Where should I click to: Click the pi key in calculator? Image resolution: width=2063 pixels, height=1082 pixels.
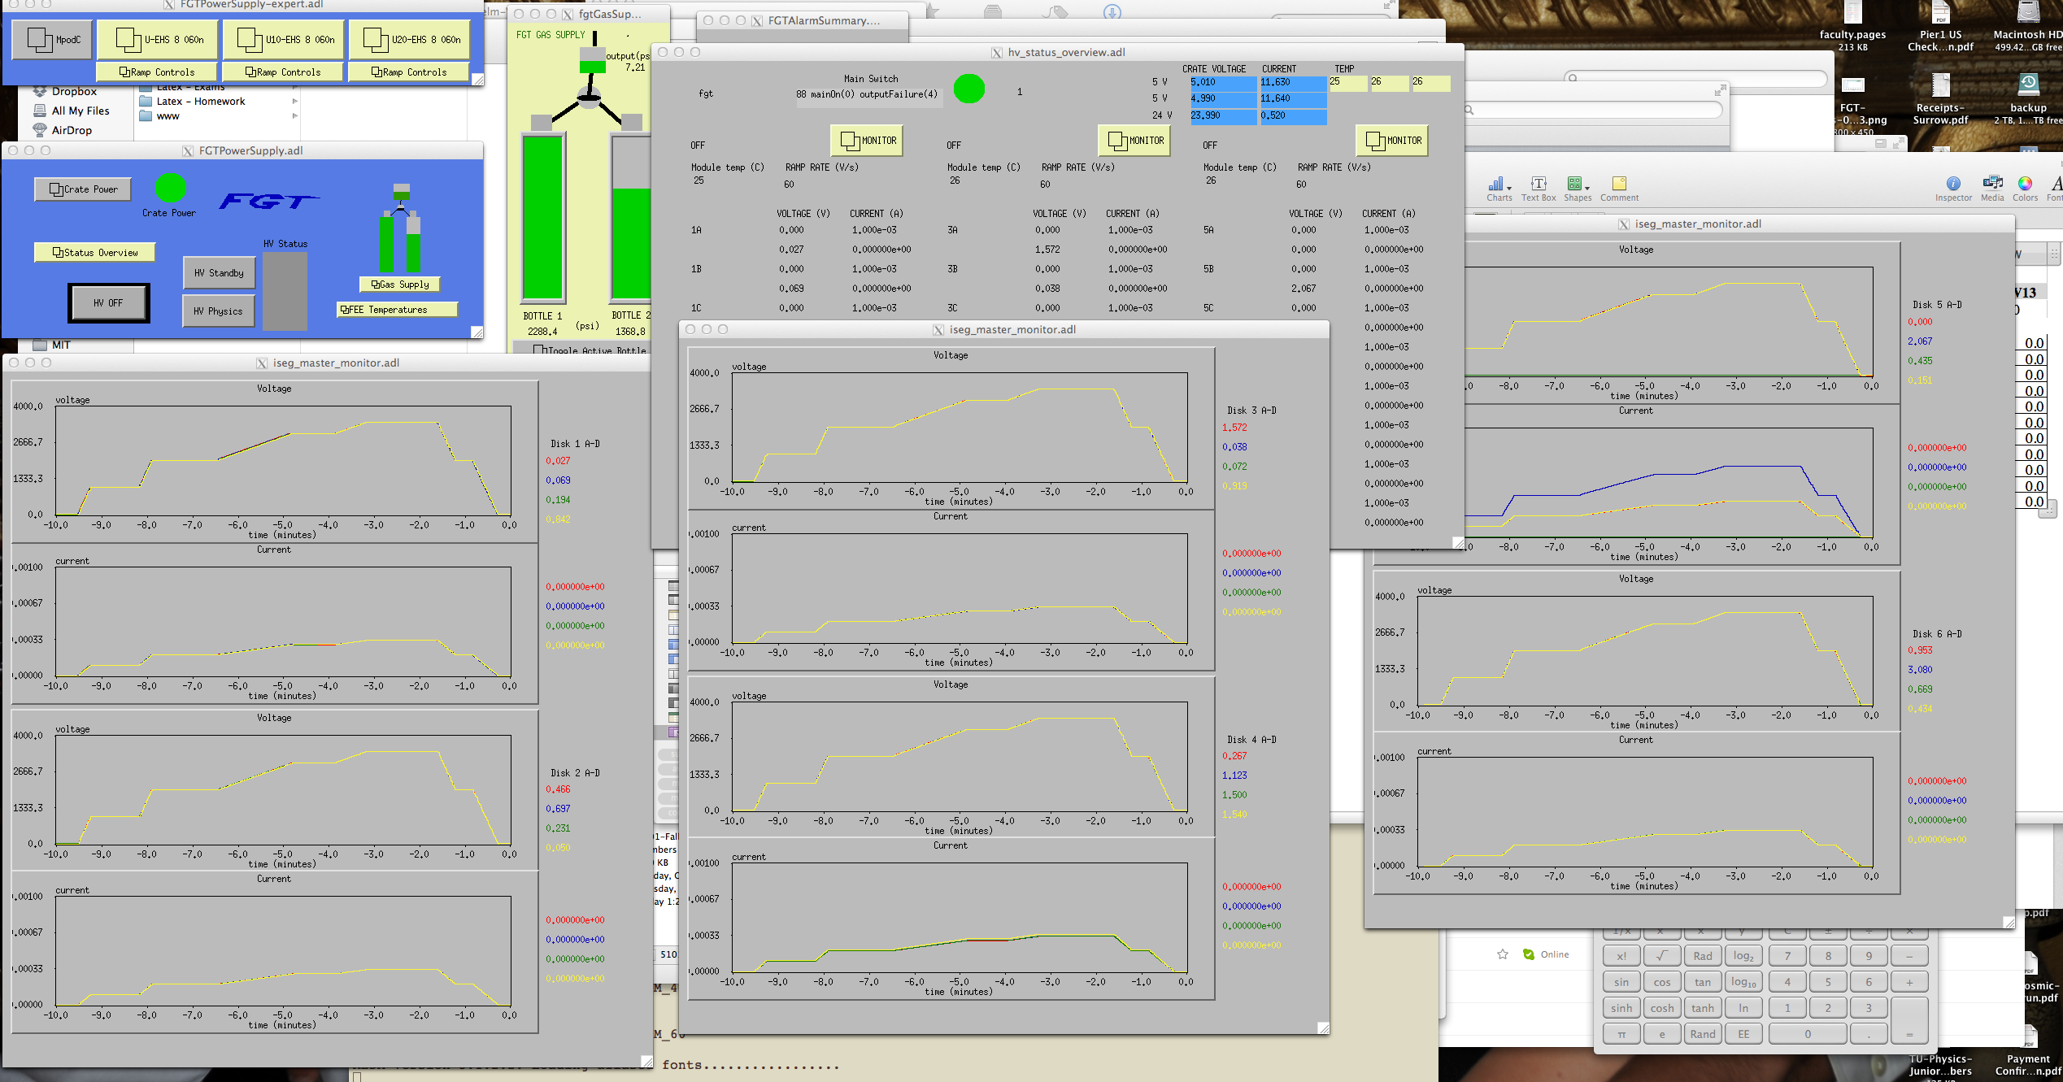click(x=1621, y=1034)
